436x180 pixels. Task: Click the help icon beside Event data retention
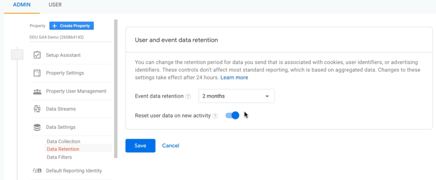188,96
